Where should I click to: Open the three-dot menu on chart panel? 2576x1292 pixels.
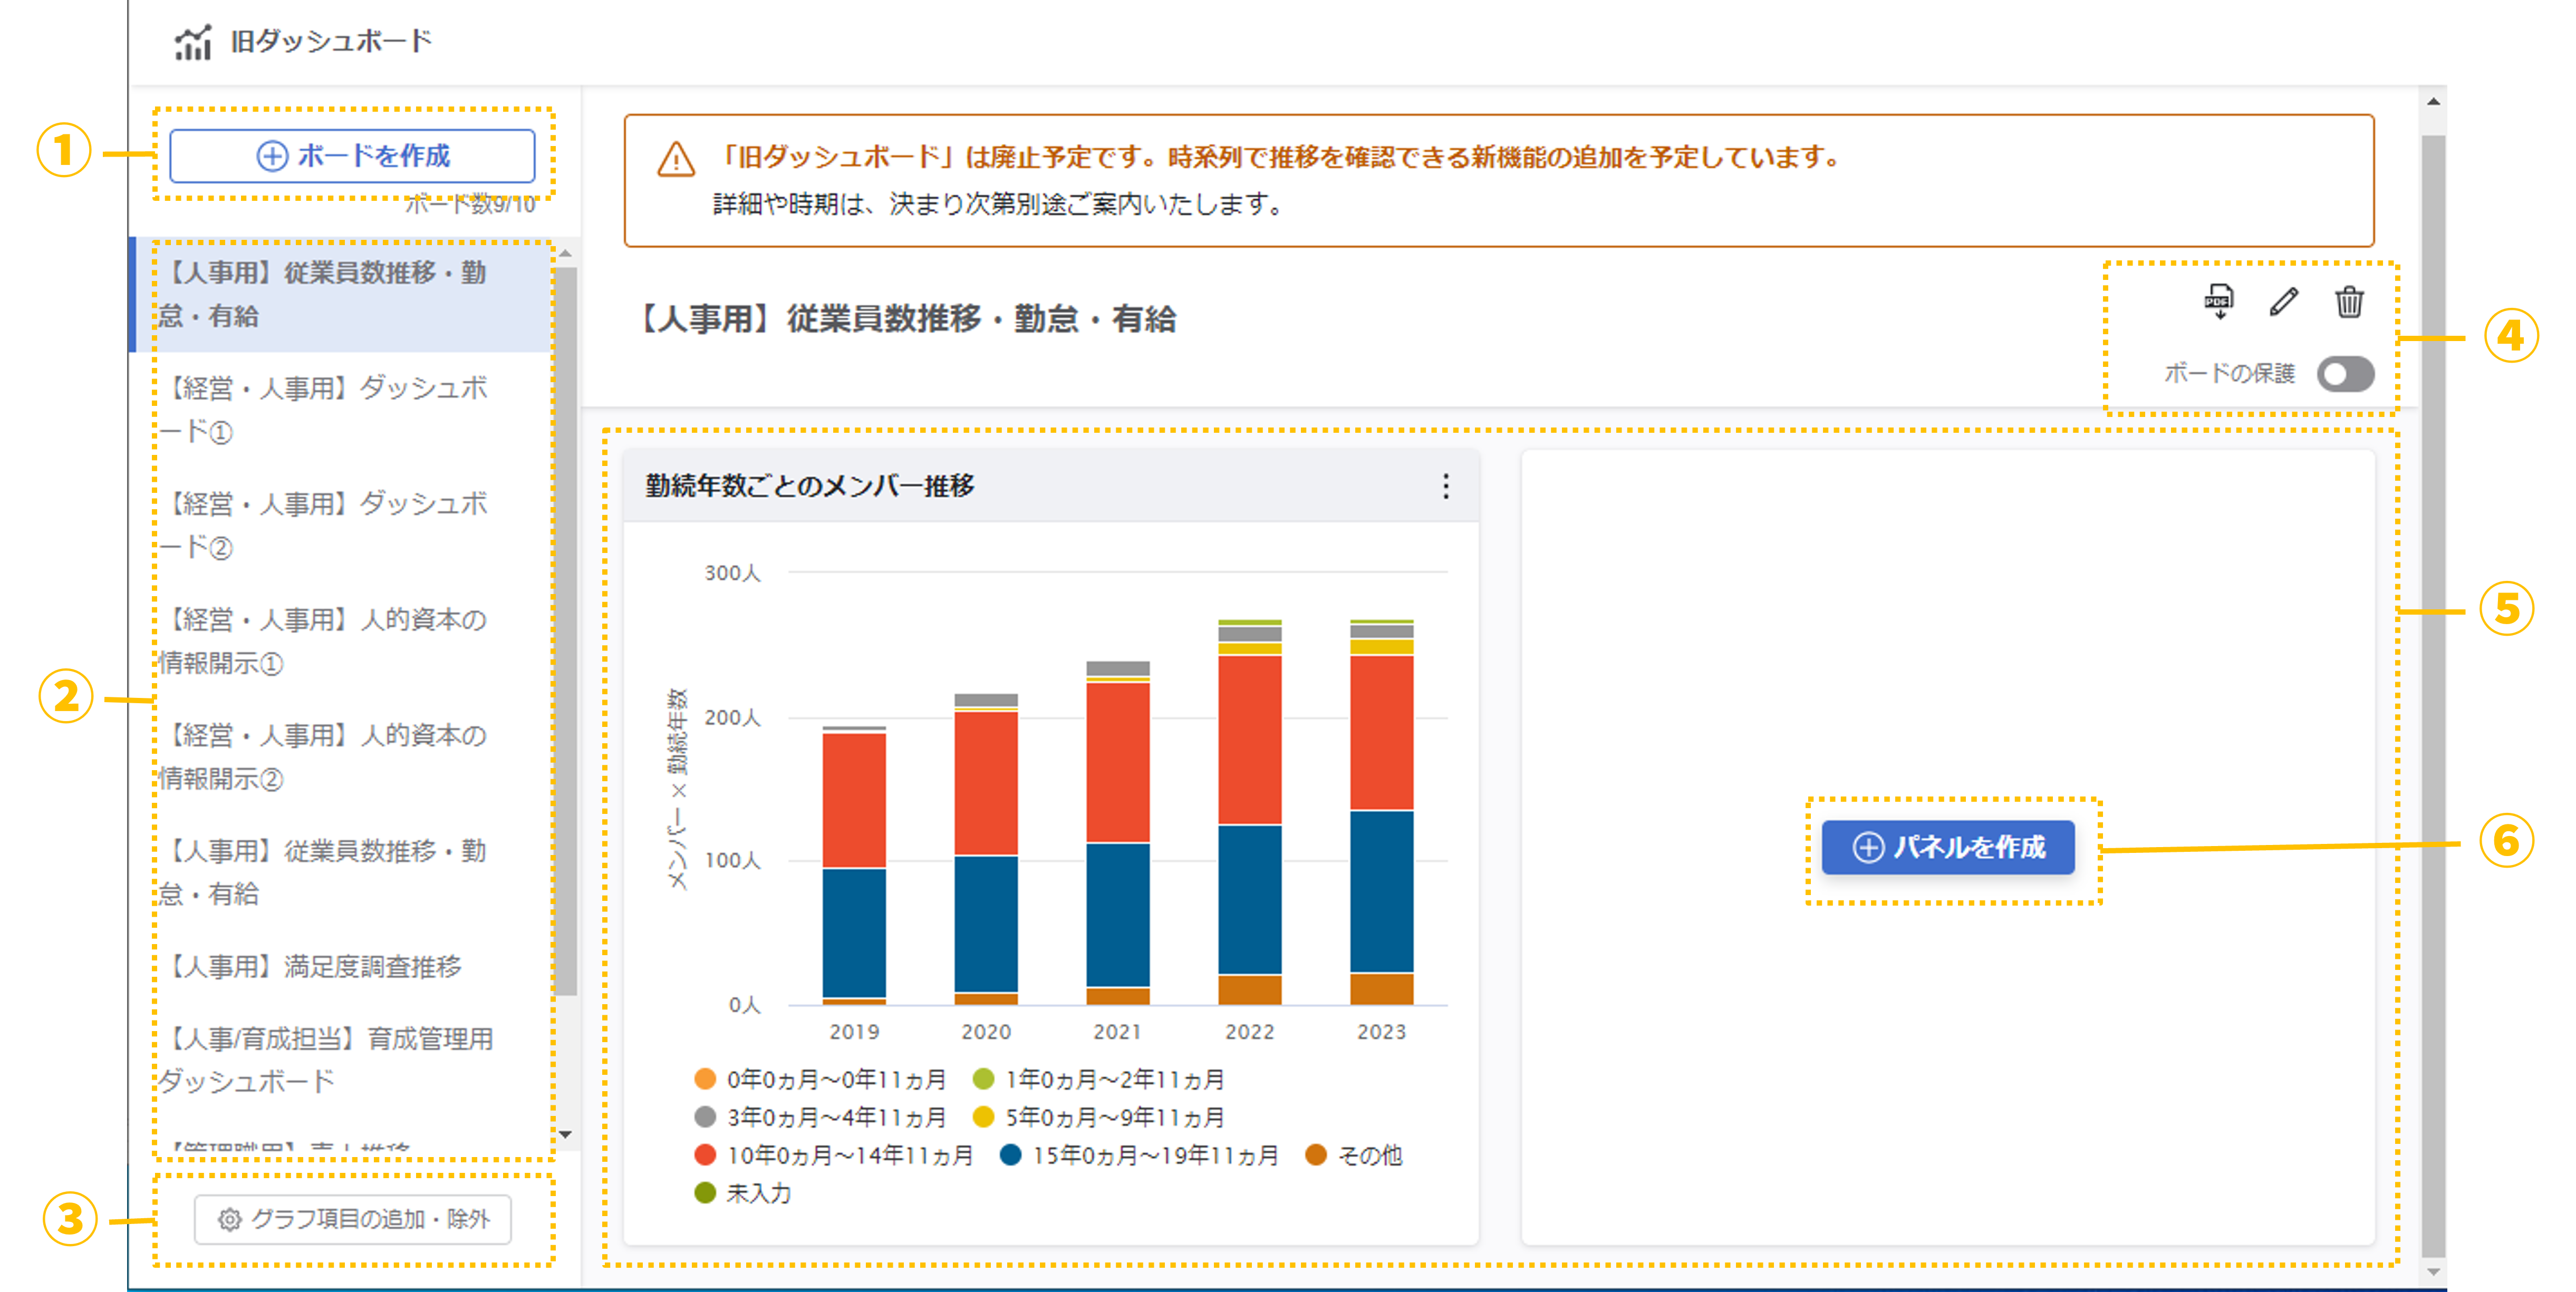[x=1445, y=486]
